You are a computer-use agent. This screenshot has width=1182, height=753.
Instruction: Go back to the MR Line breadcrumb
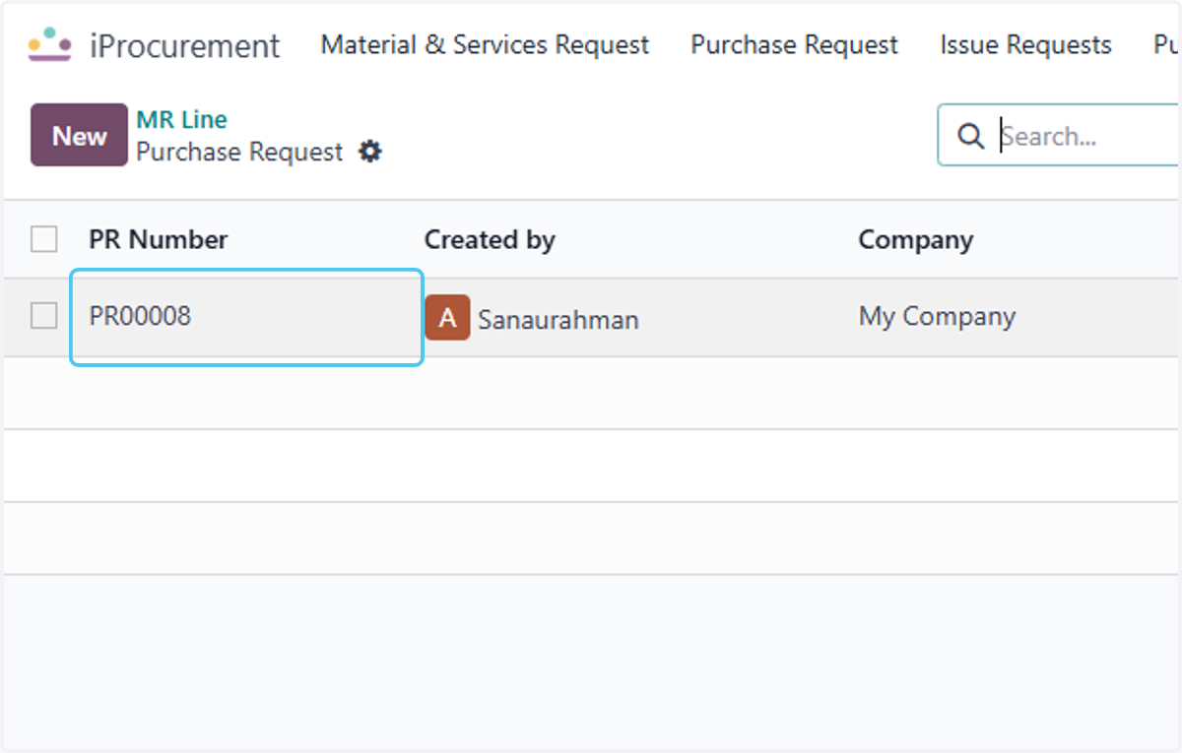tap(181, 120)
